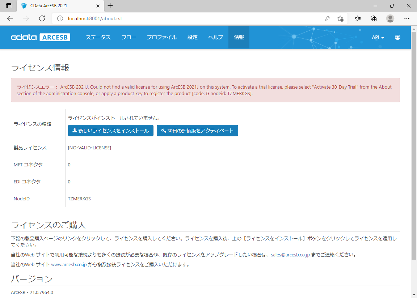
Task: Click the MFT コネクタ row label
Action: pyautogui.click(x=28, y=165)
